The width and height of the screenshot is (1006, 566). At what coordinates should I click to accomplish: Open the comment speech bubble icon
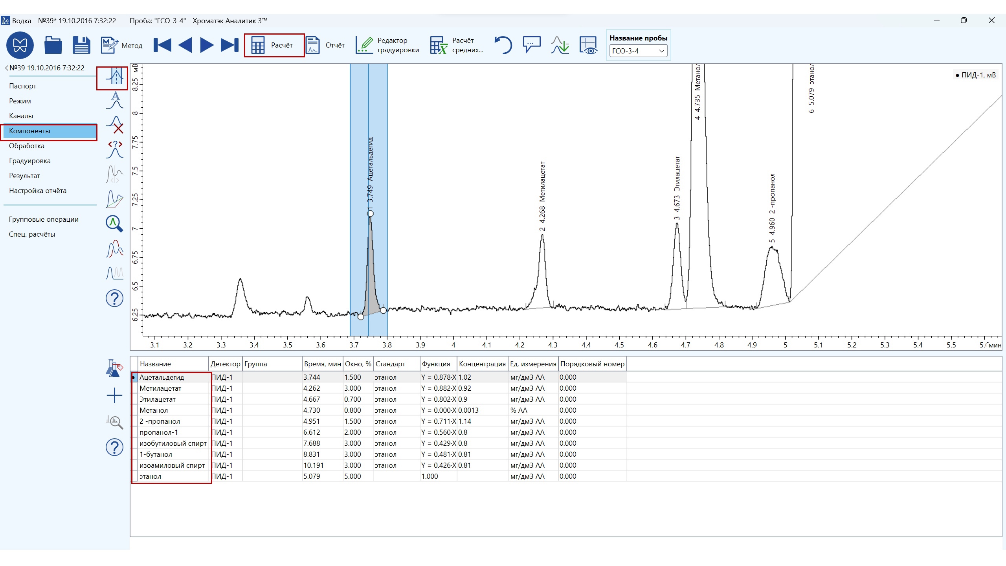coord(531,45)
